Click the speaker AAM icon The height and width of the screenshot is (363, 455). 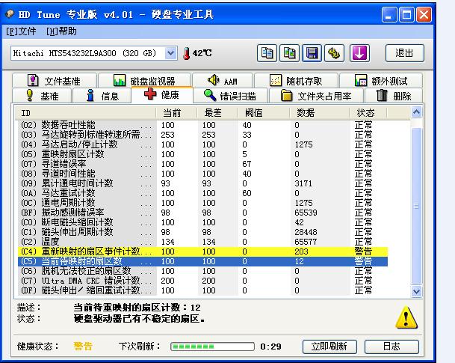(x=213, y=79)
